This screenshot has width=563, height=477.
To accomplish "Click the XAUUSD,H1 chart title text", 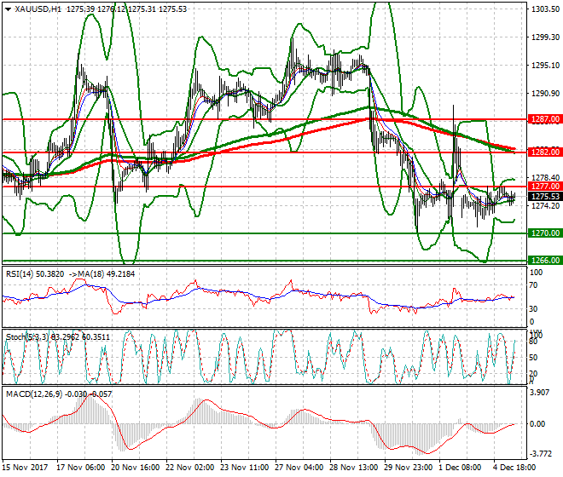I will coord(38,9).
